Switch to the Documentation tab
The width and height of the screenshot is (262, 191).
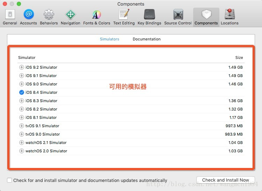(146, 39)
